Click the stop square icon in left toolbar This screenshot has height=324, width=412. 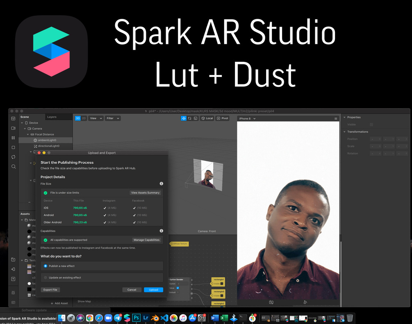click(x=13, y=147)
